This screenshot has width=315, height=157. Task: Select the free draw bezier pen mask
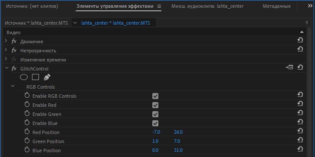click(x=47, y=77)
